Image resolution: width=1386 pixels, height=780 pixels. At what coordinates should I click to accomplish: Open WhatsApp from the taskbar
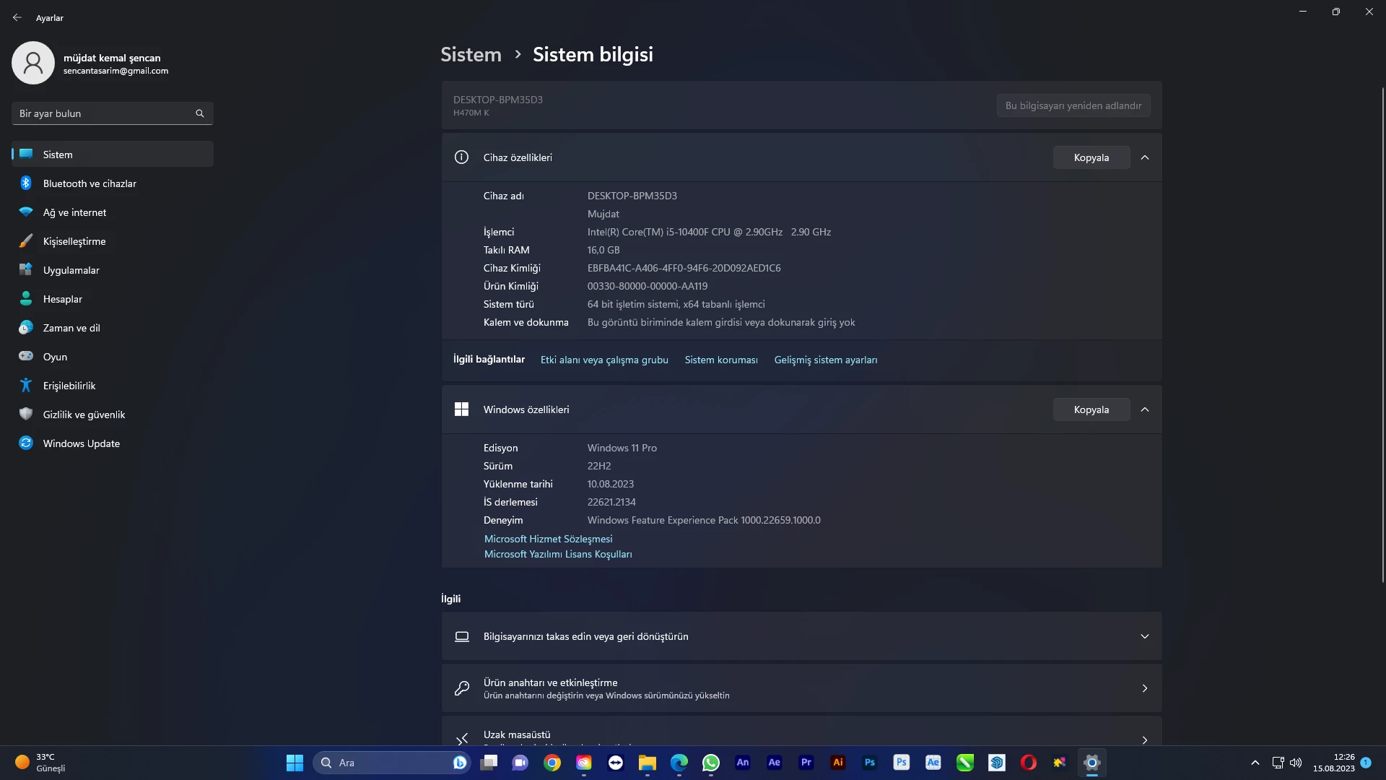coord(711,763)
